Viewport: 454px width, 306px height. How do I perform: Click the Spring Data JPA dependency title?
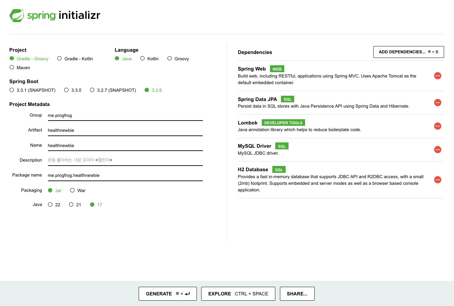pos(257,99)
